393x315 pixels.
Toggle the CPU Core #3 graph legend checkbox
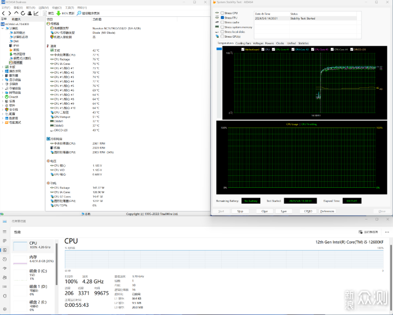pyautogui.click(x=313, y=49)
